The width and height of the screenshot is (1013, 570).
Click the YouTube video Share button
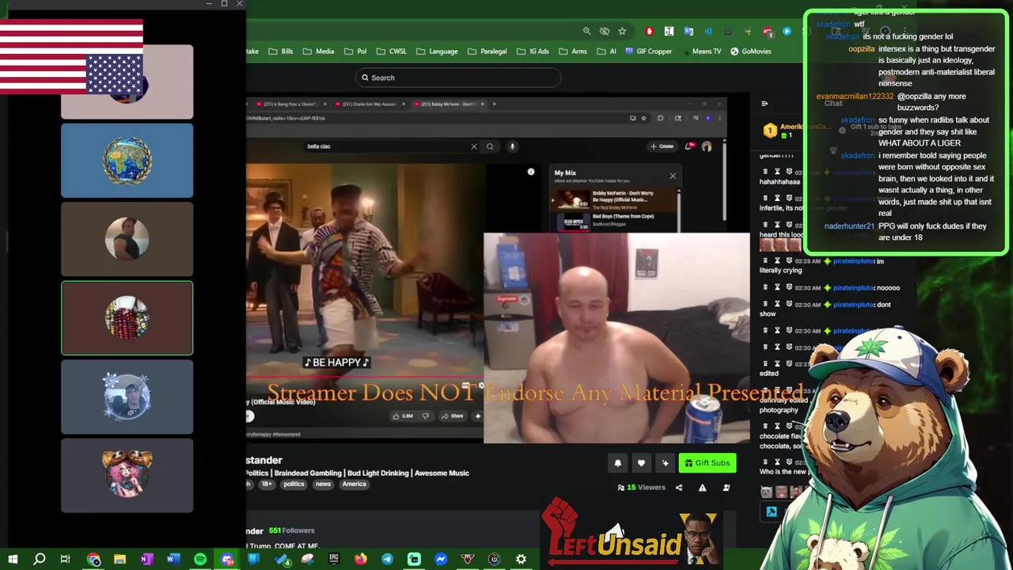(x=453, y=416)
